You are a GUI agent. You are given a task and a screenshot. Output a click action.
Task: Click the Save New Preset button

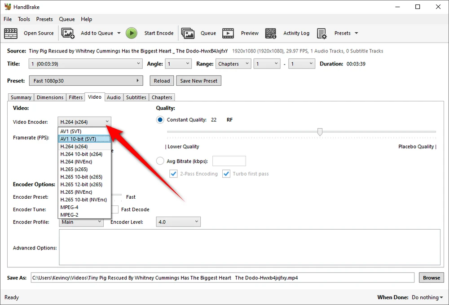click(x=198, y=81)
